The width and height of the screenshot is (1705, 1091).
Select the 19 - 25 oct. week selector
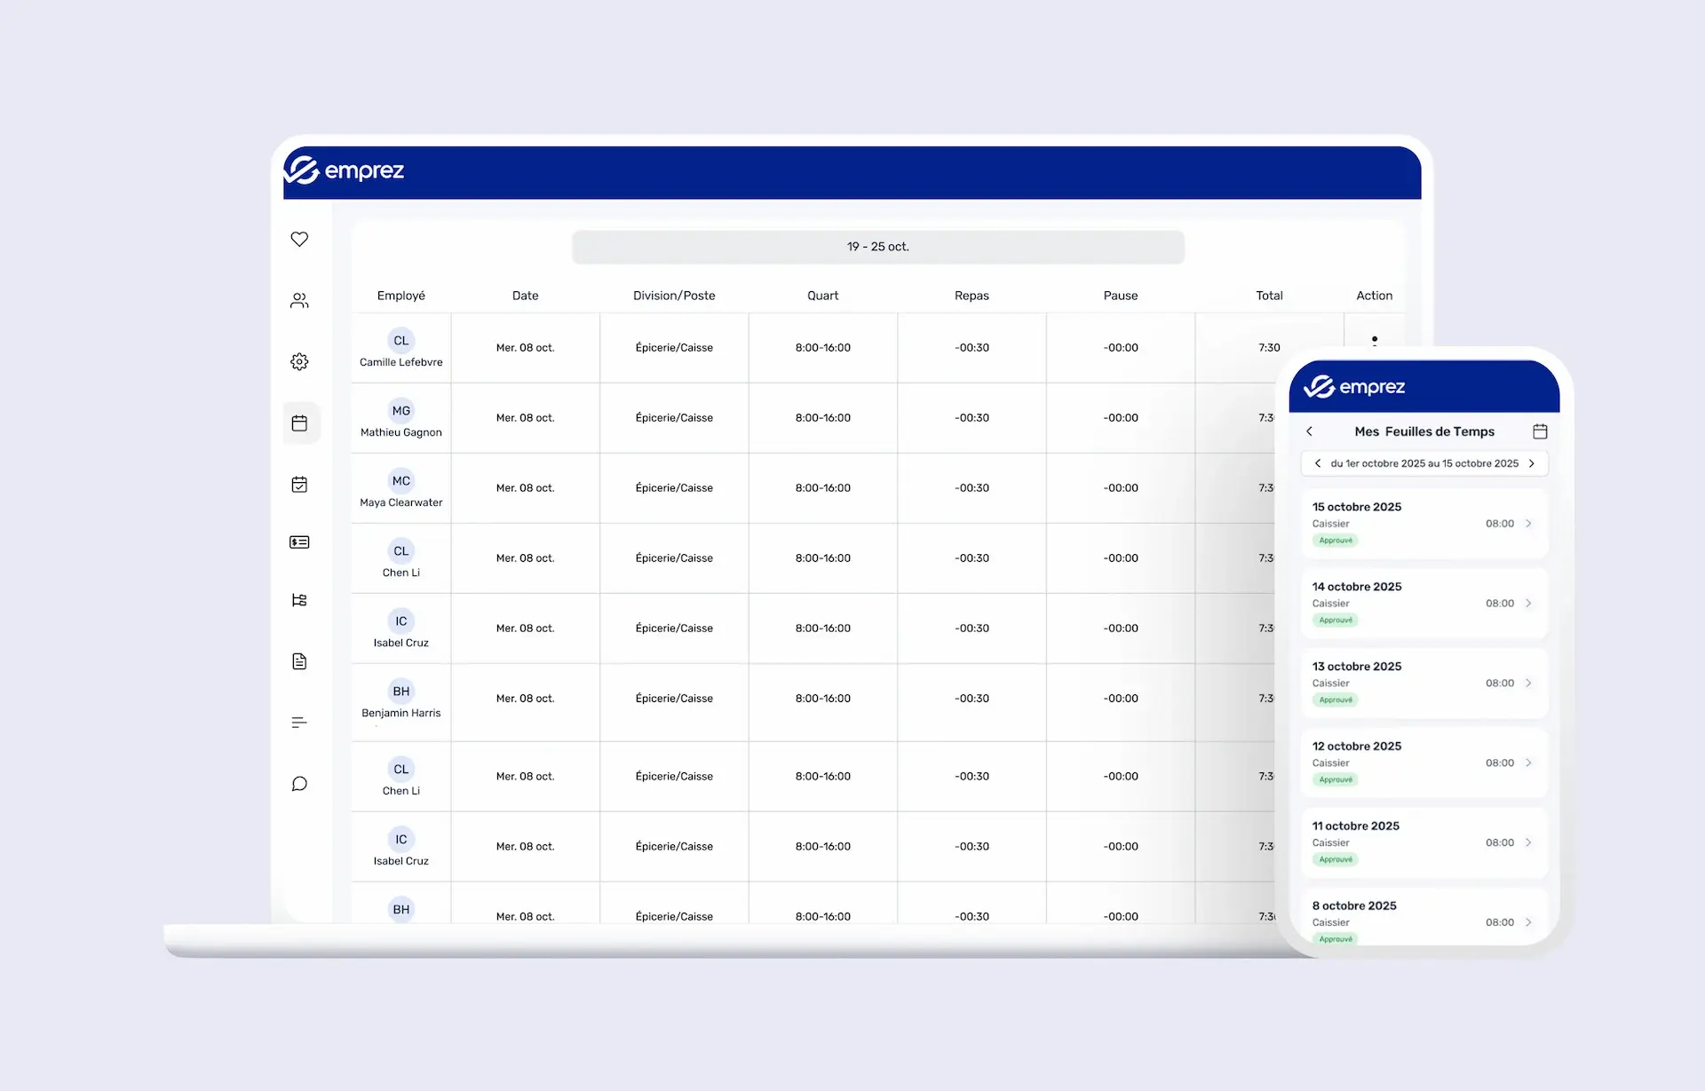tap(877, 247)
